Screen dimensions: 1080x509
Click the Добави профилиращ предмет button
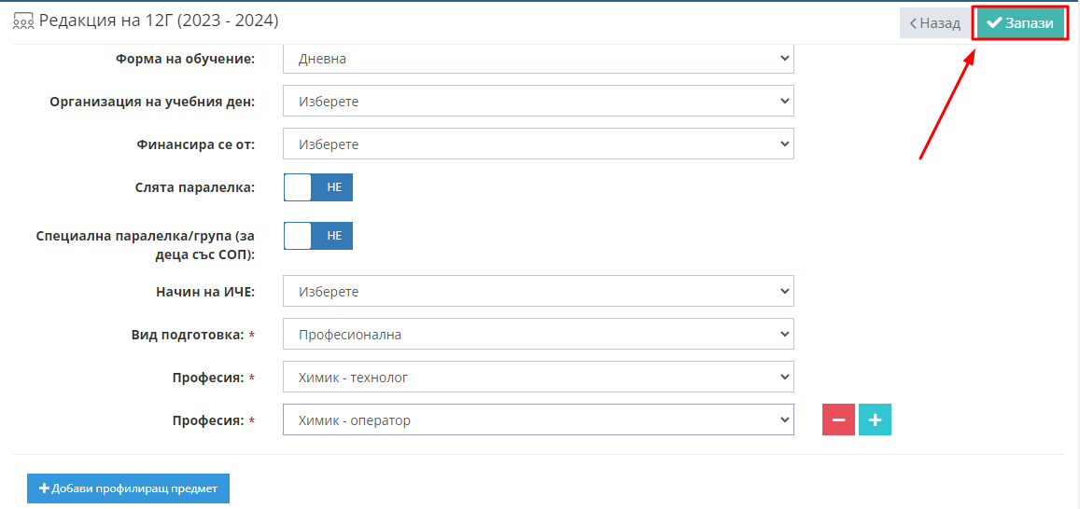(128, 488)
